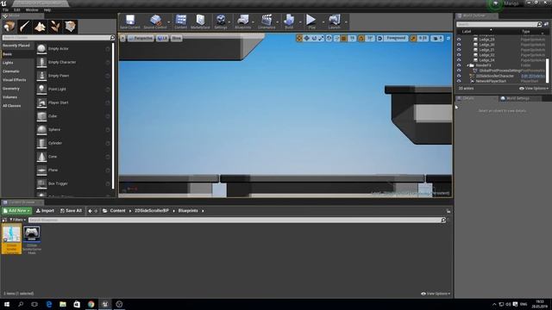
Task: Open World Outliner View Options dropdown
Action: (533, 88)
